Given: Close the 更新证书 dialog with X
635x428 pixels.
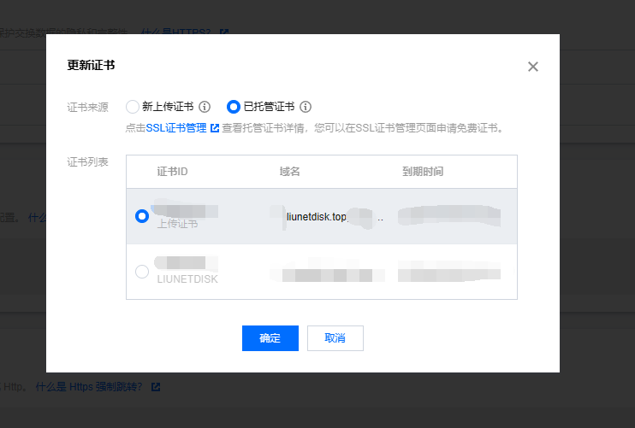Looking at the screenshot, I should (x=533, y=67).
